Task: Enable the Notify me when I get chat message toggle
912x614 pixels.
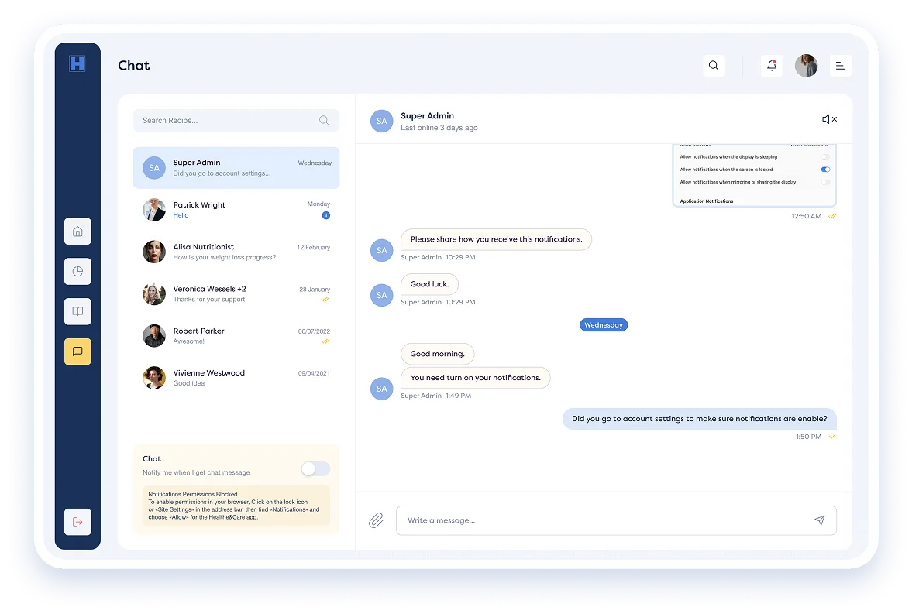Action: pyautogui.click(x=315, y=468)
